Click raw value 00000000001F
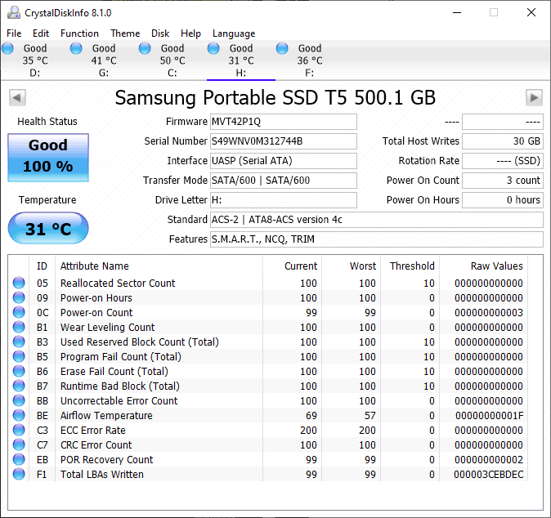The image size is (551, 518). (x=489, y=415)
